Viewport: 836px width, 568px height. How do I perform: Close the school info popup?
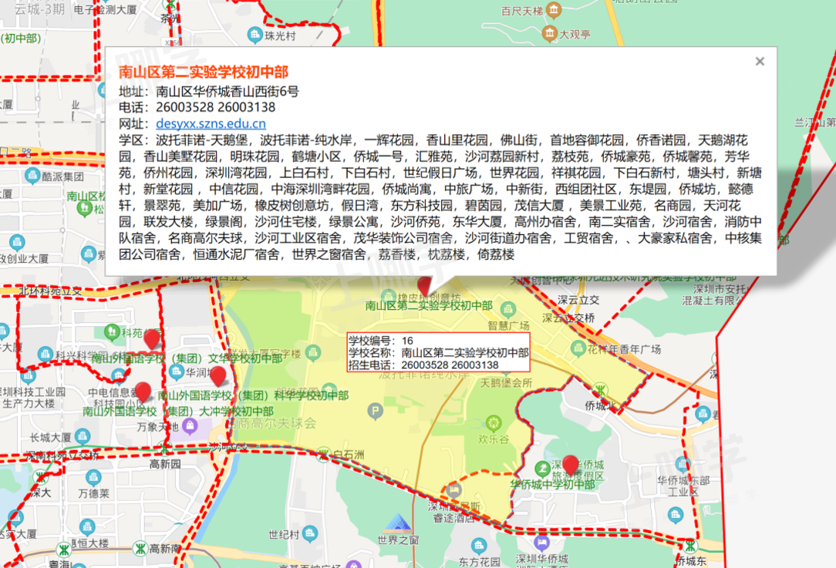(760, 62)
